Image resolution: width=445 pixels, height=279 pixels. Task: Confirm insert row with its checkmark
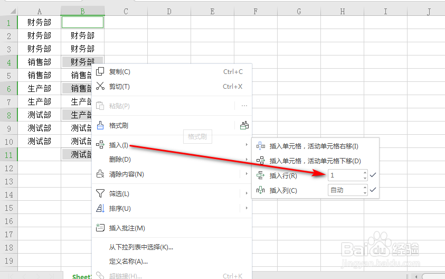pos(373,175)
